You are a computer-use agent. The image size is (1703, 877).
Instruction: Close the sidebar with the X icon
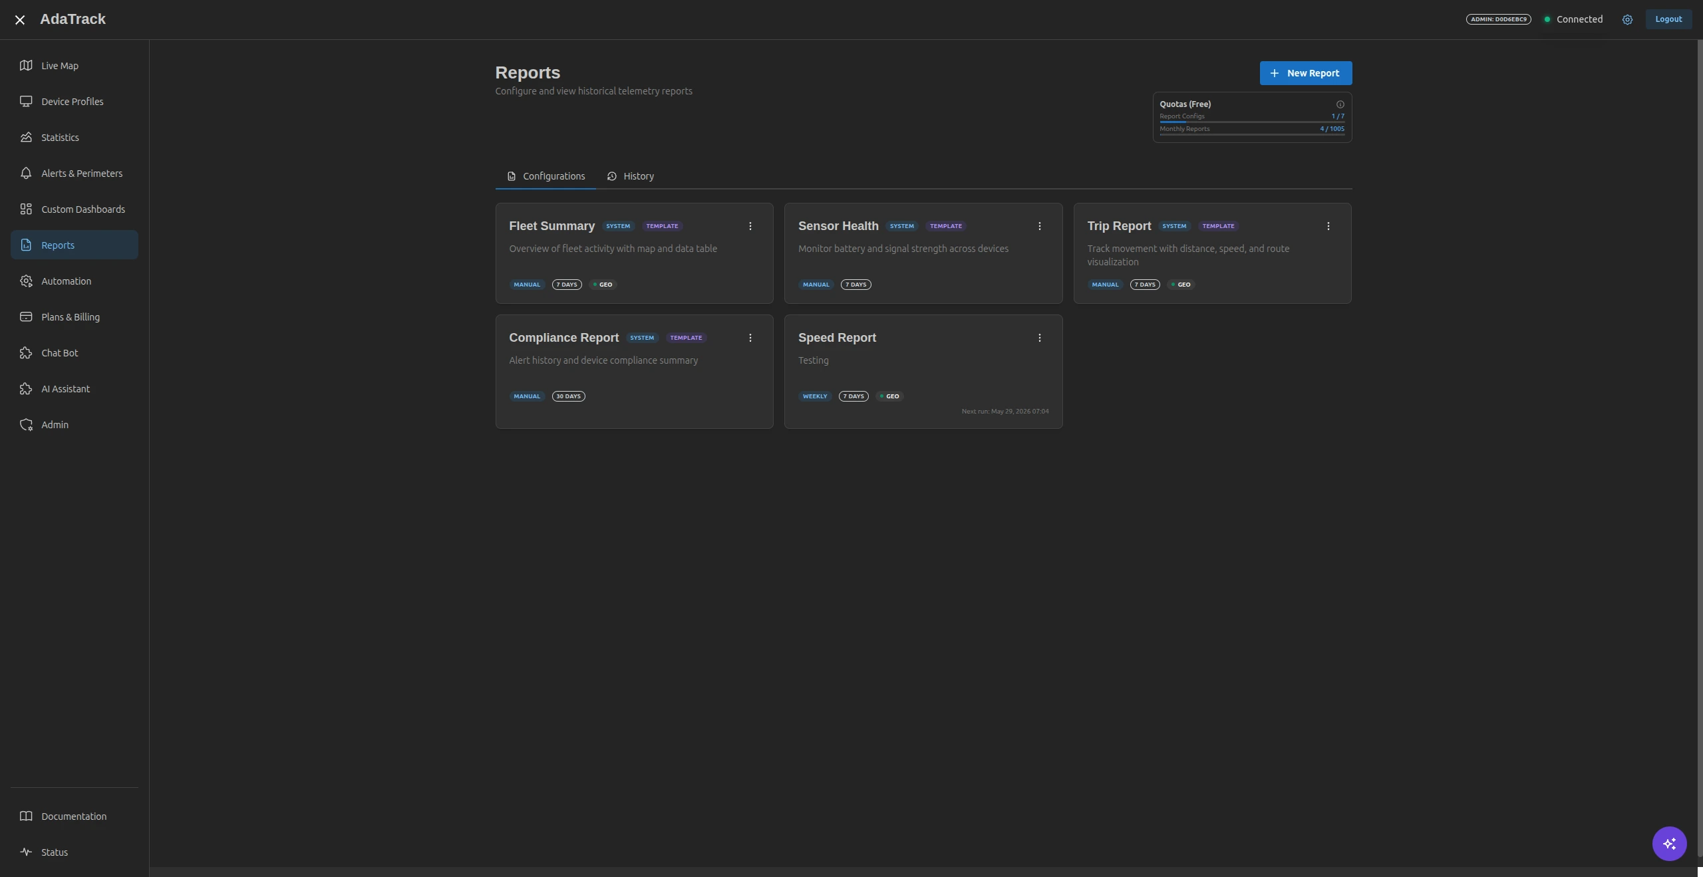[20, 20]
